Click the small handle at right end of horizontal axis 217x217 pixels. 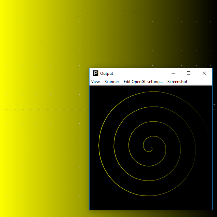214,109
